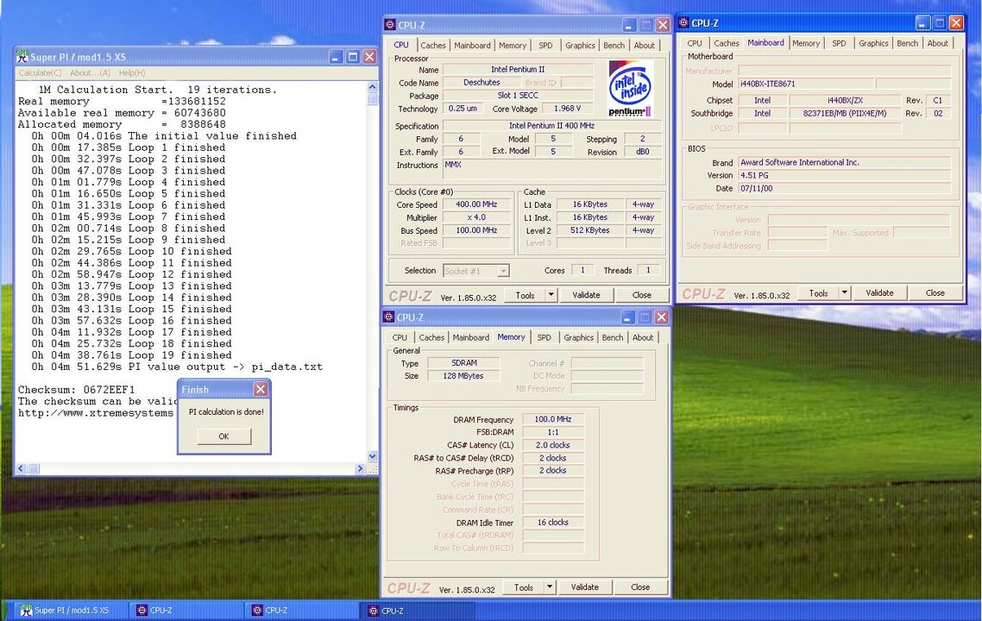Screen dimensions: 982x621
Task: Click the 400.00 MHz Core Speed value
Action: tap(476, 204)
